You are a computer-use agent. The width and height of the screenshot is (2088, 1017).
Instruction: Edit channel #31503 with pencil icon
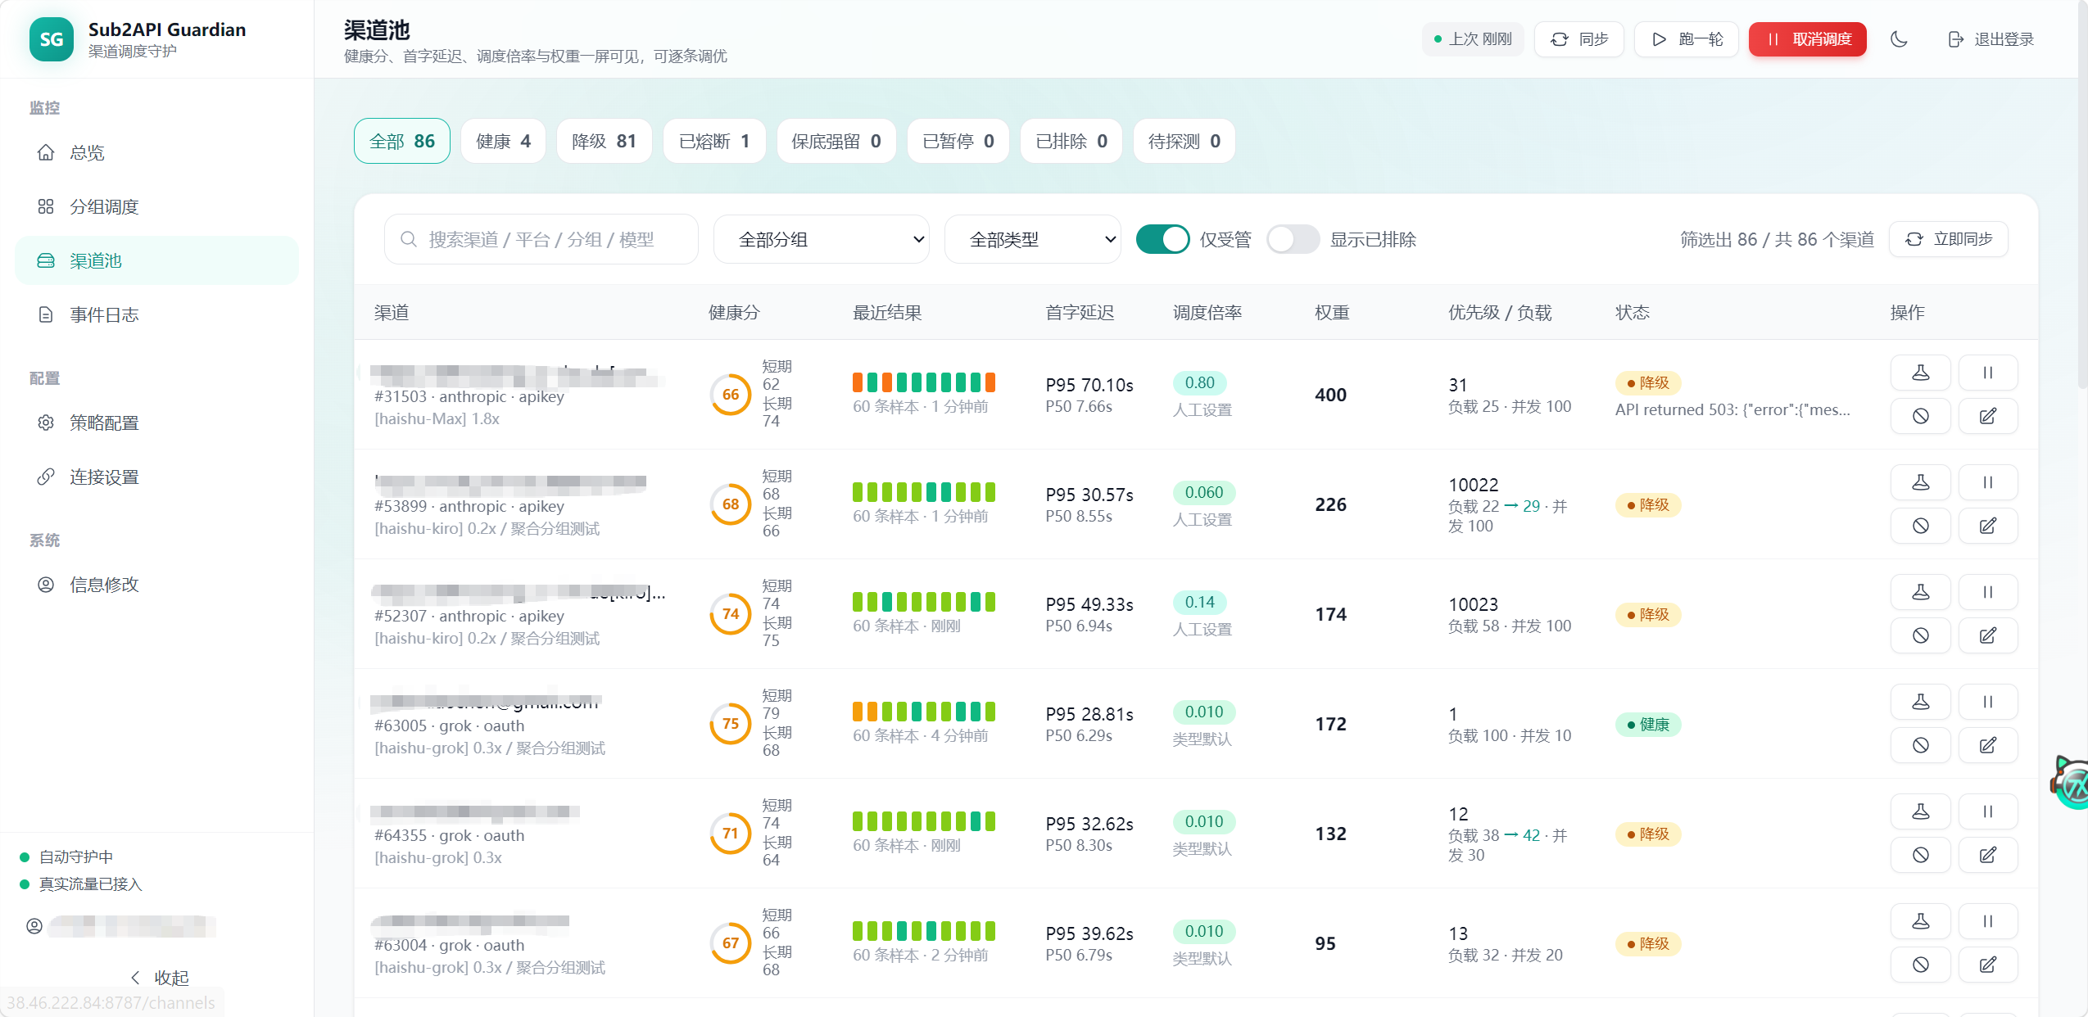click(1987, 416)
